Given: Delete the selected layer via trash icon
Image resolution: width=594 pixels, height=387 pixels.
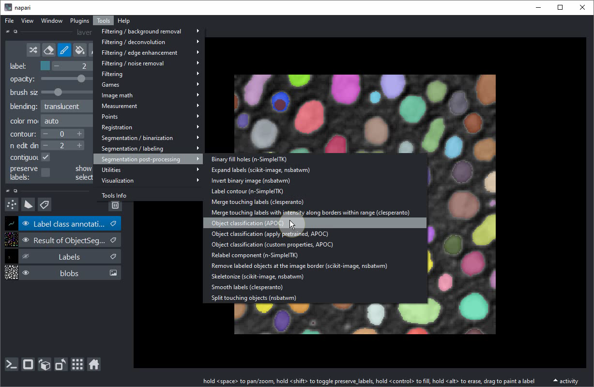Looking at the screenshot, I should [115, 205].
